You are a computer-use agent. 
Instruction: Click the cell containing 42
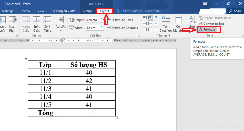tap(89, 80)
